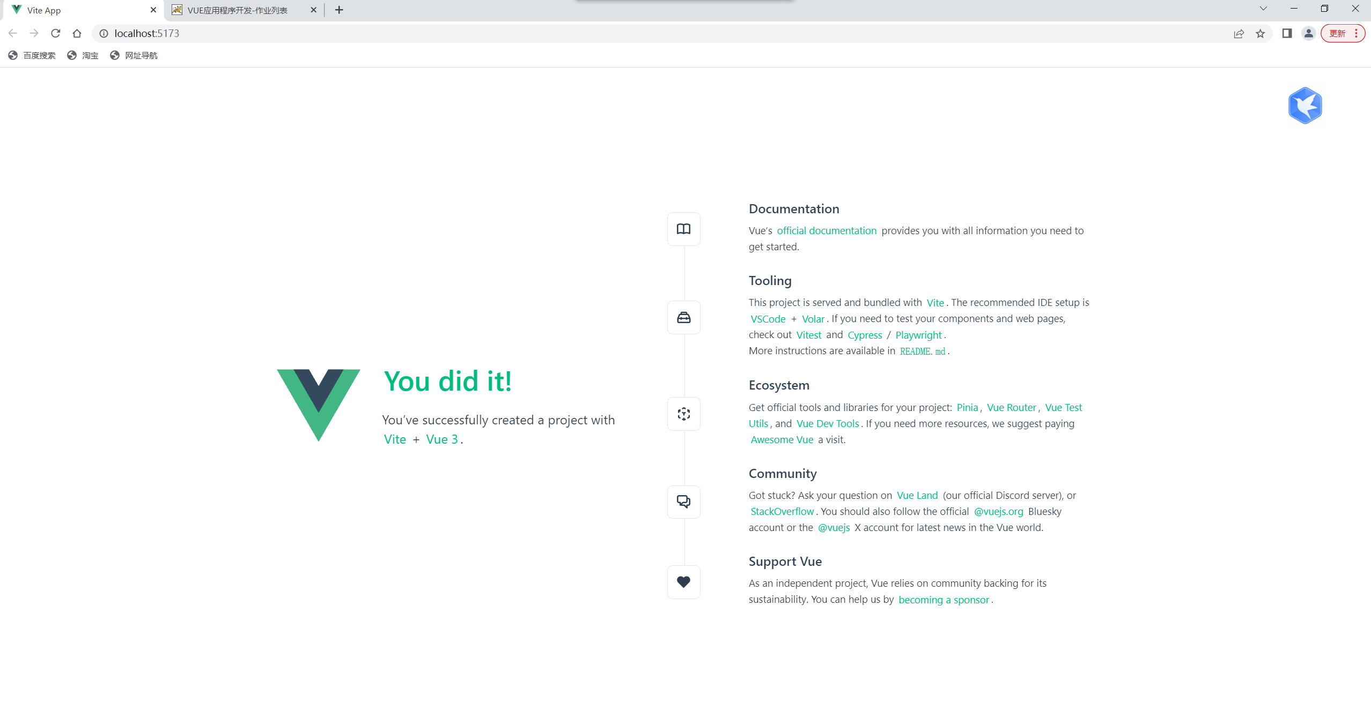The height and width of the screenshot is (703, 1371).
Task: Open the Vue 3 link under You did it!
Action: [x=442, y=439]
